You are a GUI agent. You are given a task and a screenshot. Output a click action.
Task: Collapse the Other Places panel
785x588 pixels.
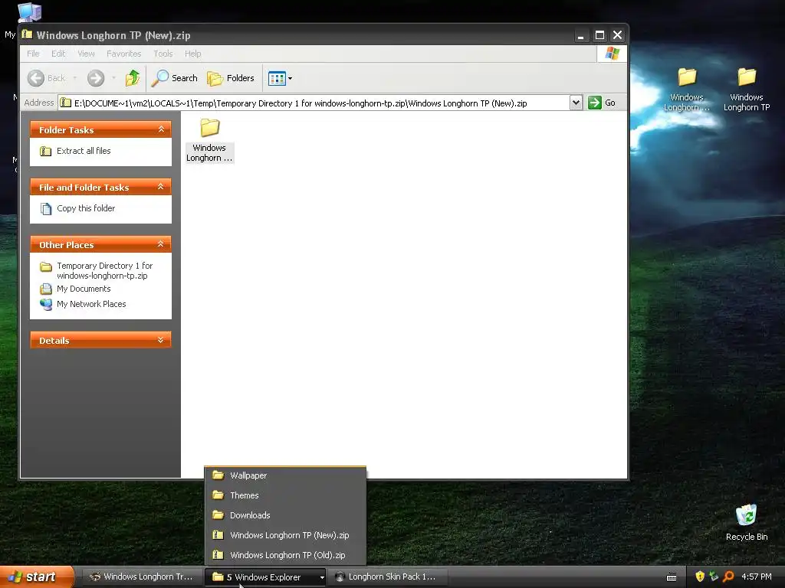161,244
